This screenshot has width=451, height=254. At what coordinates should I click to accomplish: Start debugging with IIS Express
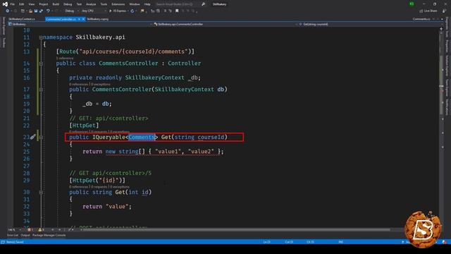point(118,11)
